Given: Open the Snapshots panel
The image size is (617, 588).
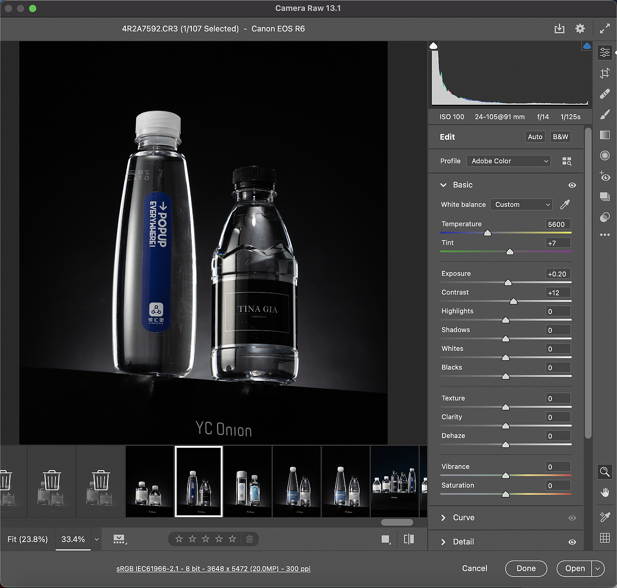Looking at the screenshot, I should [x=605, y=197].
